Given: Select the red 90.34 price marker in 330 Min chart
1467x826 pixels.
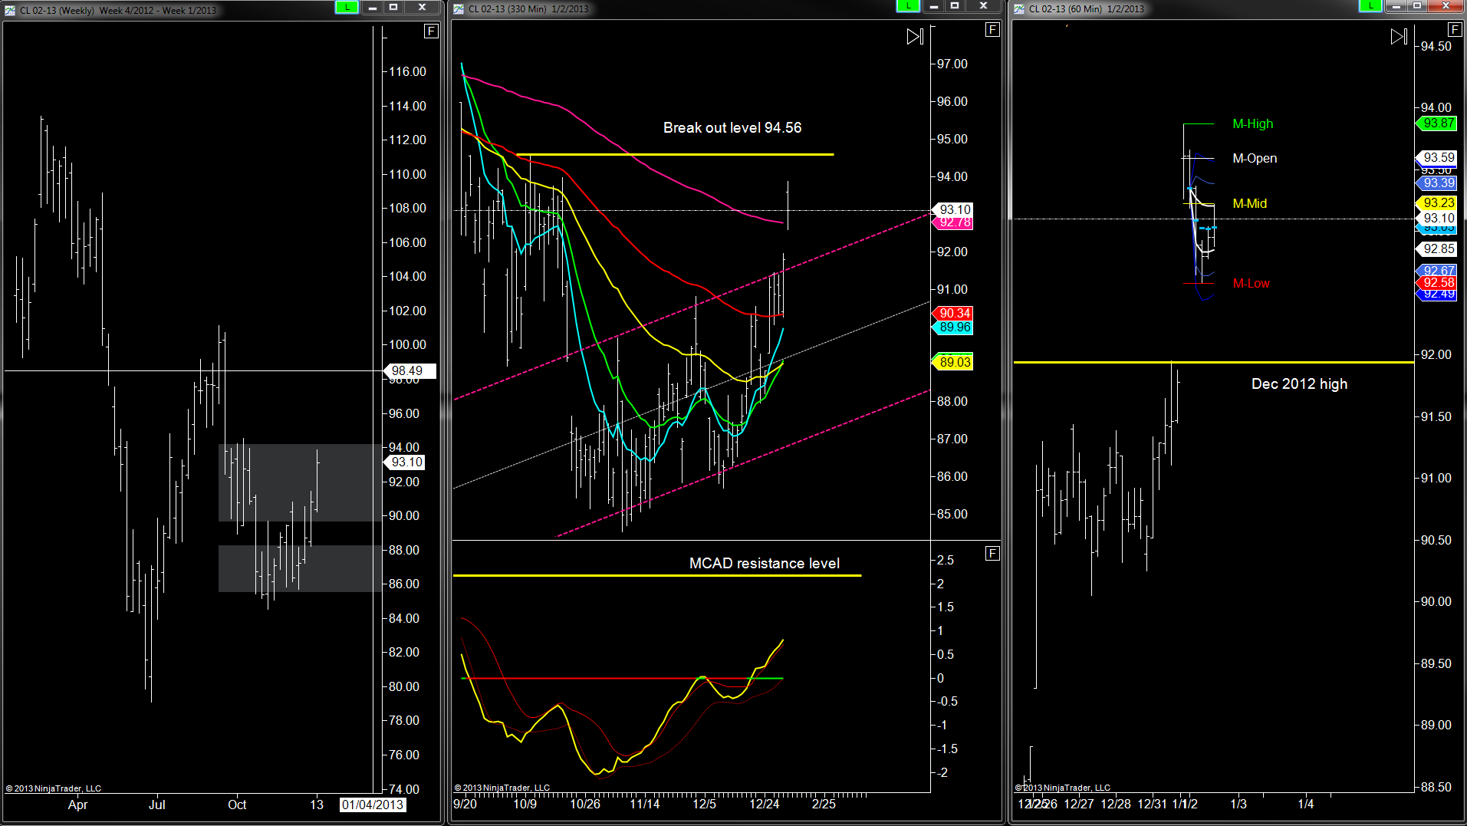Looking at the screenshot, I should [x=952, y=314].
